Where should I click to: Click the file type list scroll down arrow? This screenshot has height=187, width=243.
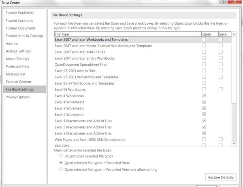coord(234,144)
